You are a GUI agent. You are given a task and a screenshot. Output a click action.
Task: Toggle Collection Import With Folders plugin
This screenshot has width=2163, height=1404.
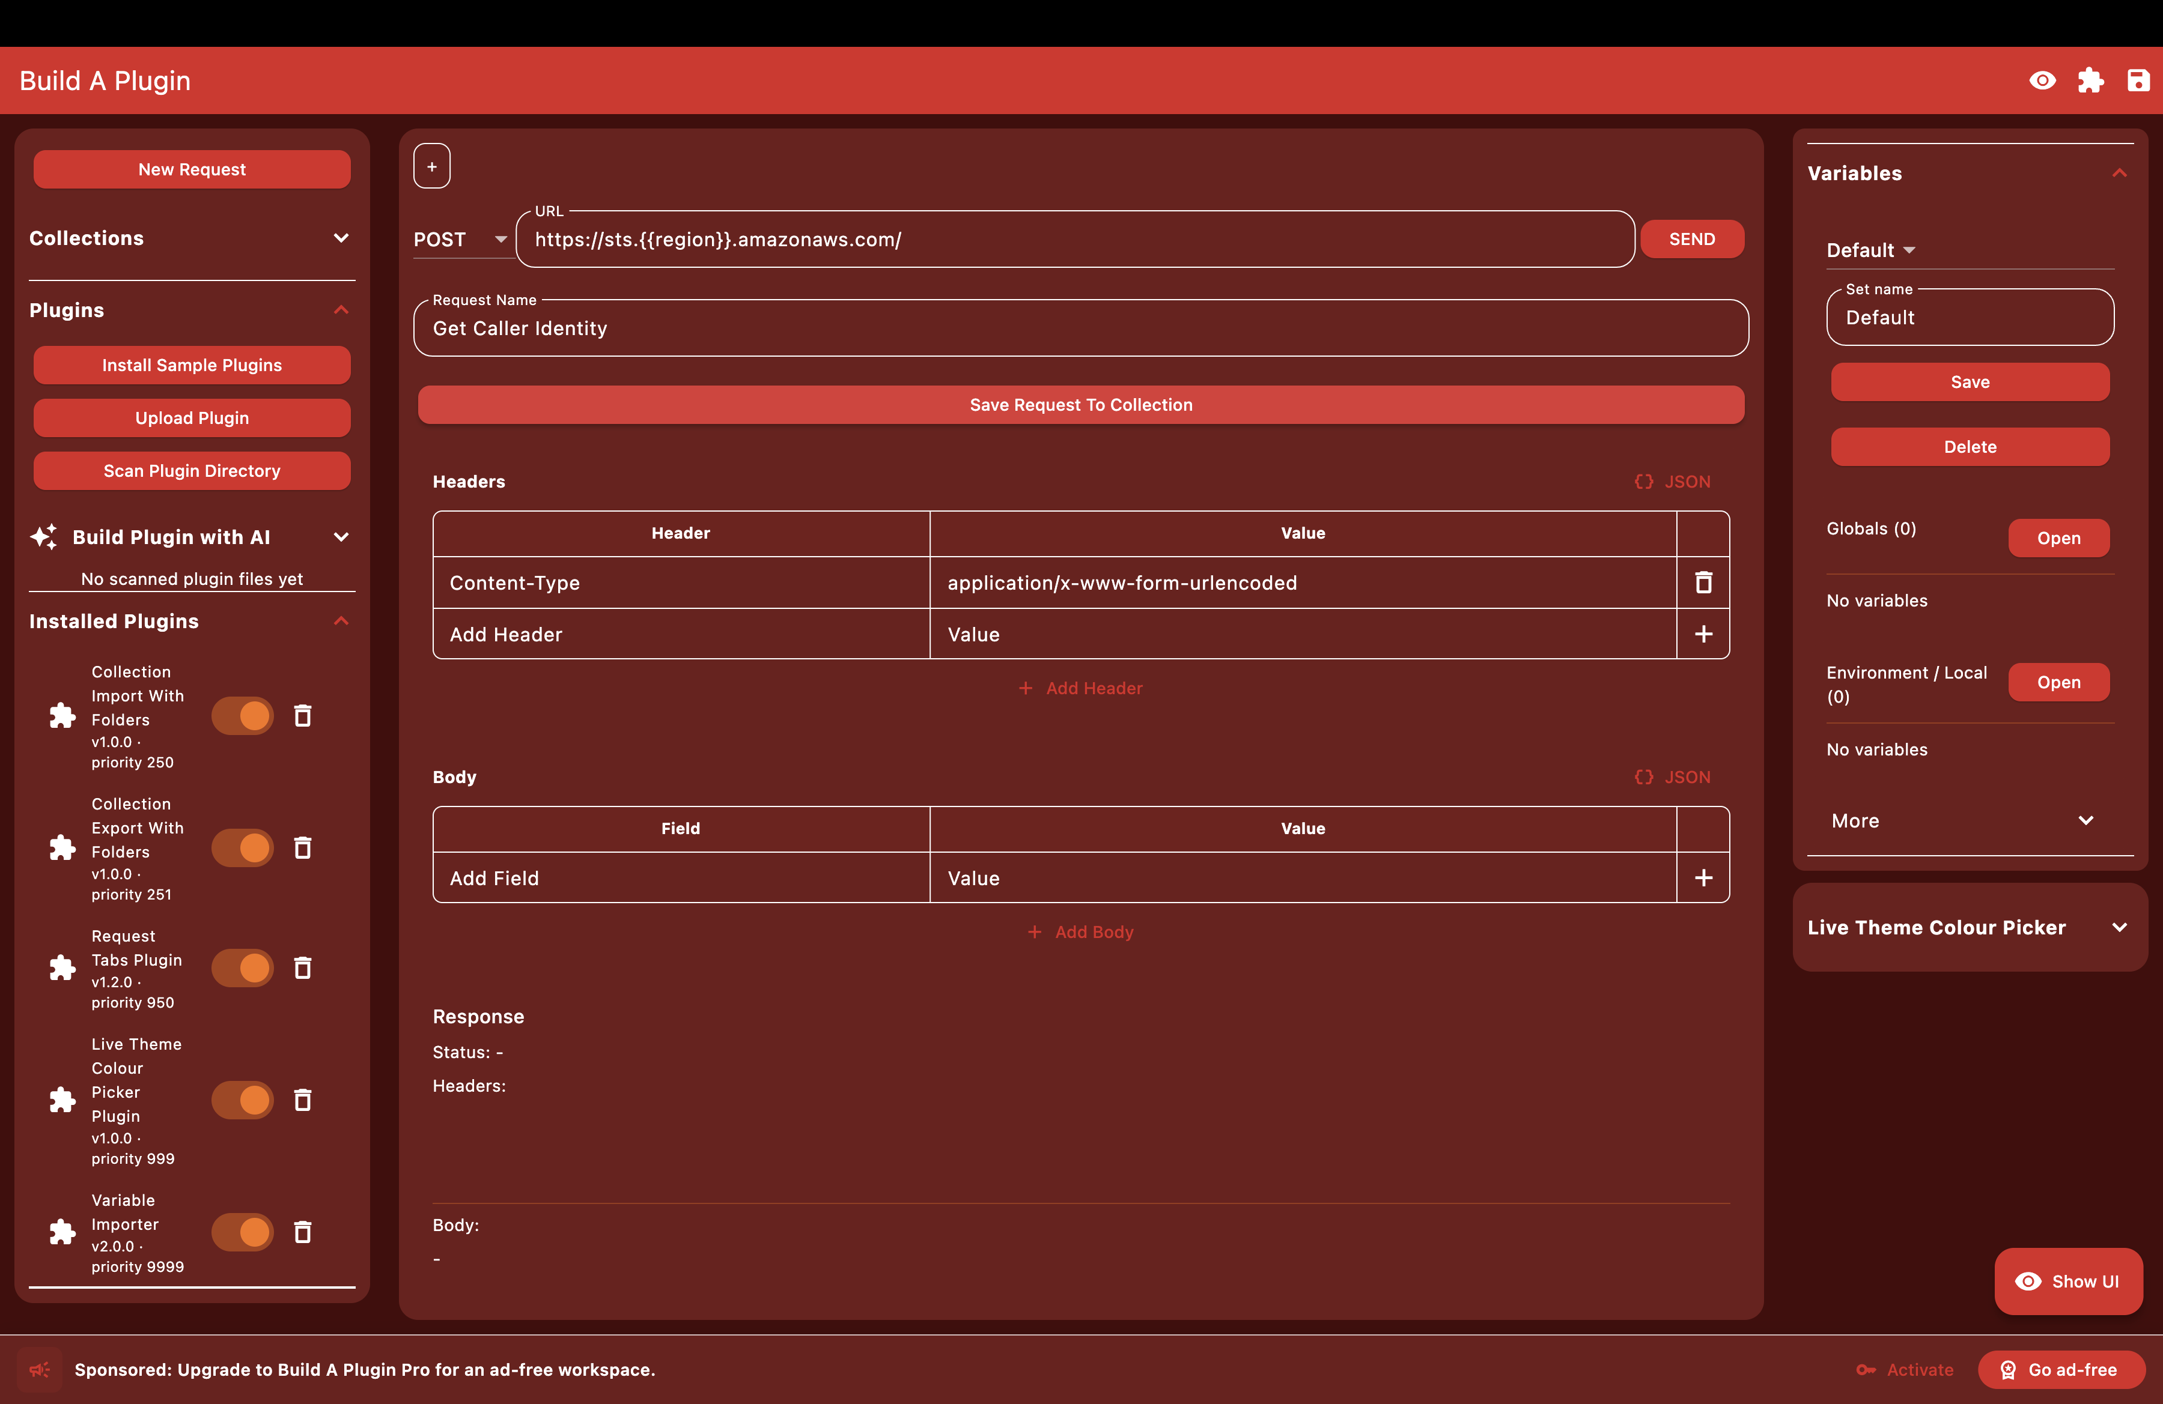click(x=243, y=716)
